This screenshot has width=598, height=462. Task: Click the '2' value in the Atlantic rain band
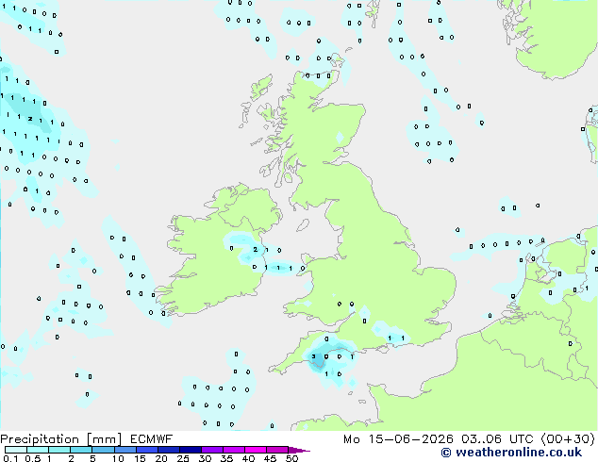click(x=30, y=119)
